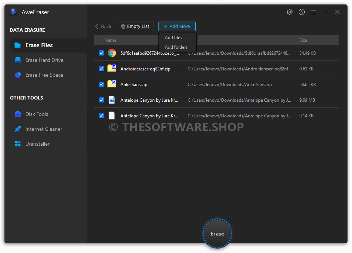Image resolution: width=352 pixels, height=253 pixels.
Task: Uncheck the 9.09 MB Antelope Canyon checkbox
Action: (101, 100)
